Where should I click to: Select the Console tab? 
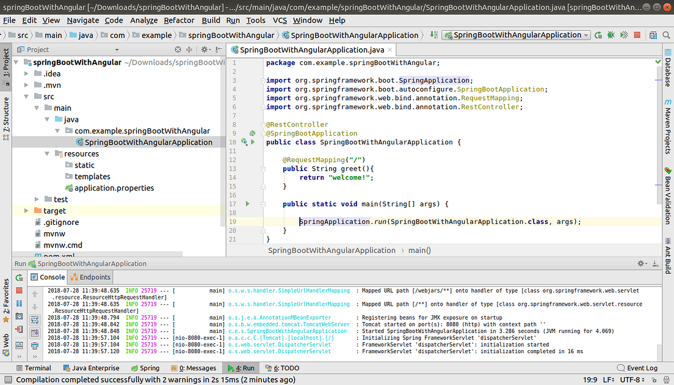tap(47, 277)
